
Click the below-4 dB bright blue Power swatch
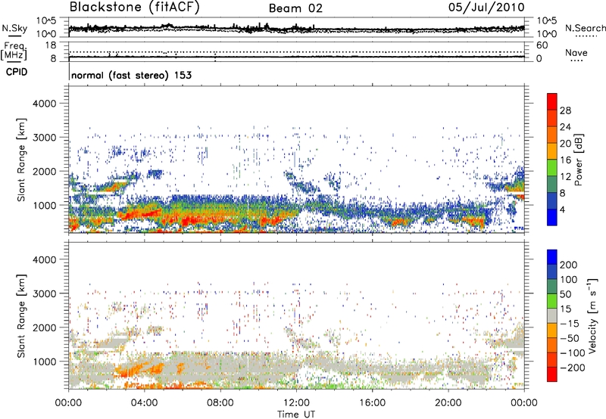pyautogui.click(x=552, y=217)
